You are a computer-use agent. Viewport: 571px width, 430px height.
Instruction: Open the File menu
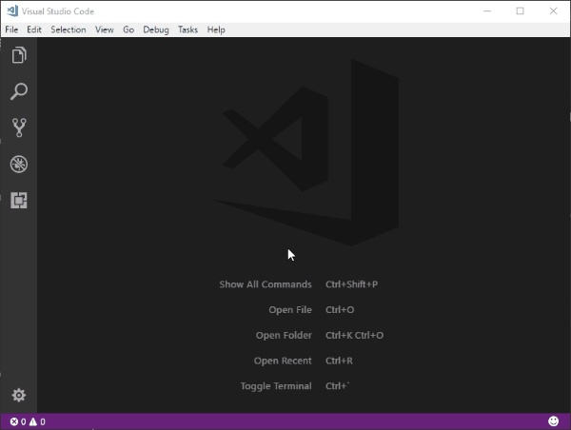[x=11, y=29]
